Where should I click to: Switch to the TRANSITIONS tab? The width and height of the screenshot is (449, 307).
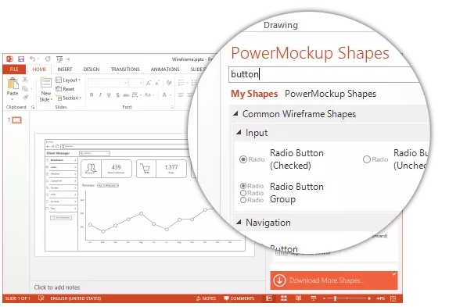[x=125, y=70]
